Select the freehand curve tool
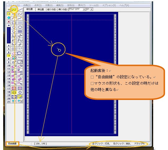Image resolution: width=168 pixels, height=150 pixels. coord(14,10)
